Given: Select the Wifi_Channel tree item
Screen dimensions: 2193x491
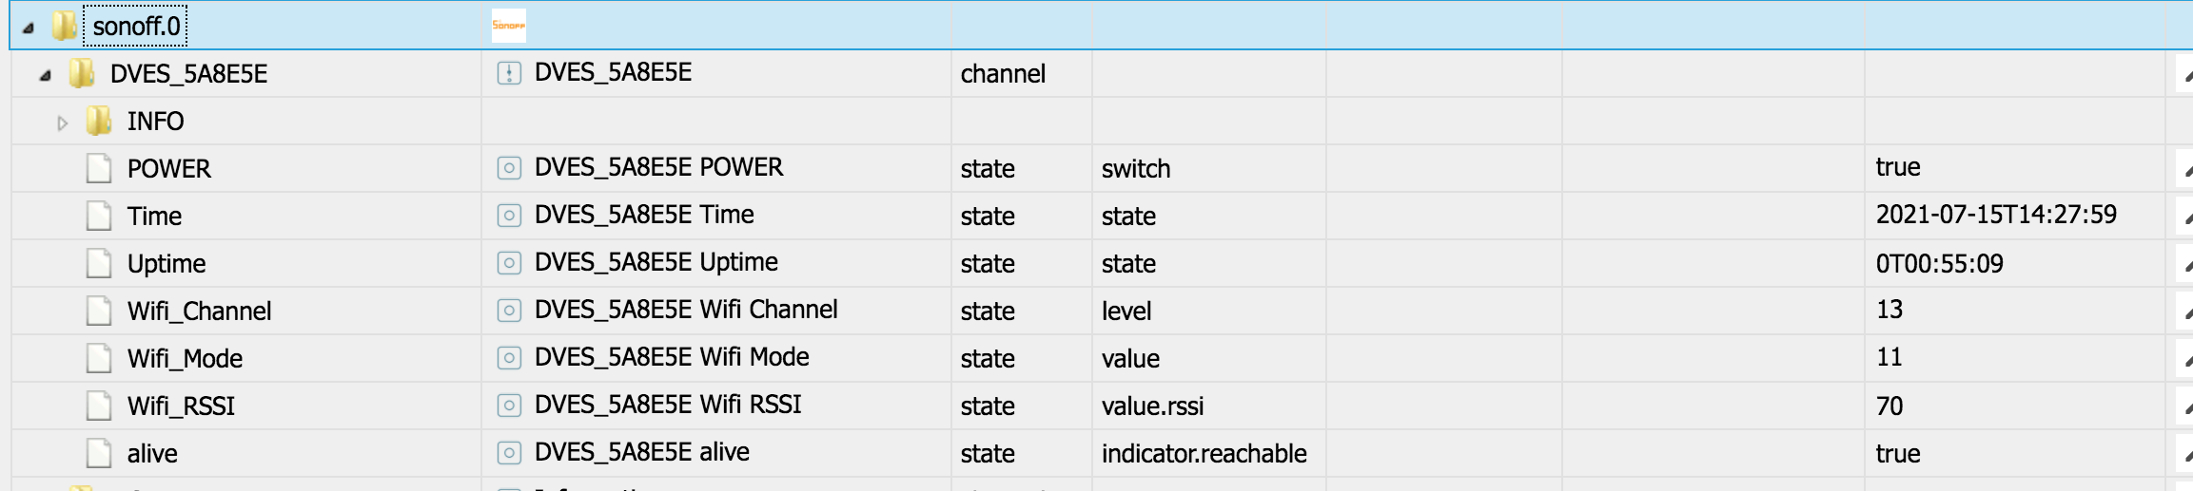Looking at the screenshot, I should (x=199, y=312).
